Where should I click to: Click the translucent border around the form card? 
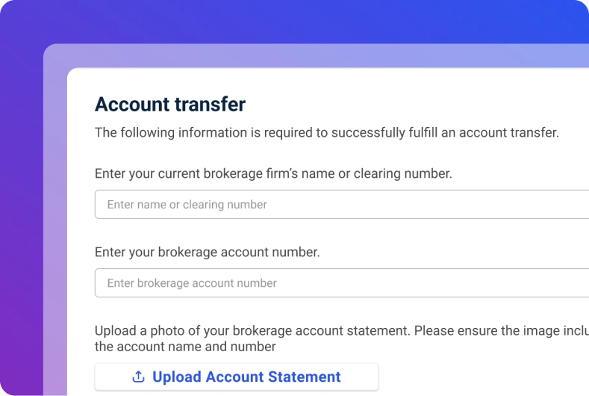point(55,224)
